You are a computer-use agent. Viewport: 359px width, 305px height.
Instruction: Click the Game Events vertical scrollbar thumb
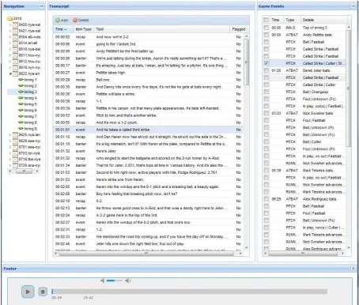[349, 88]
